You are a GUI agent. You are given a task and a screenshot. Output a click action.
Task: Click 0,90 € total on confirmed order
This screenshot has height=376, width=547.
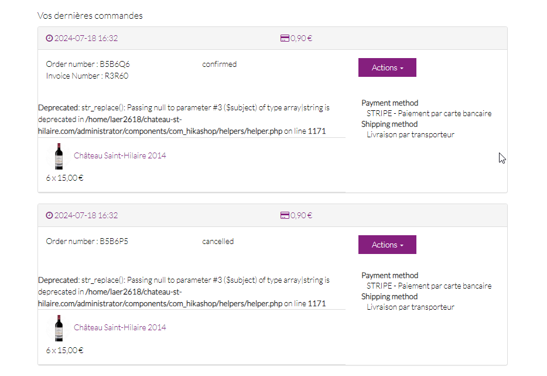click(x=302, y=39)
